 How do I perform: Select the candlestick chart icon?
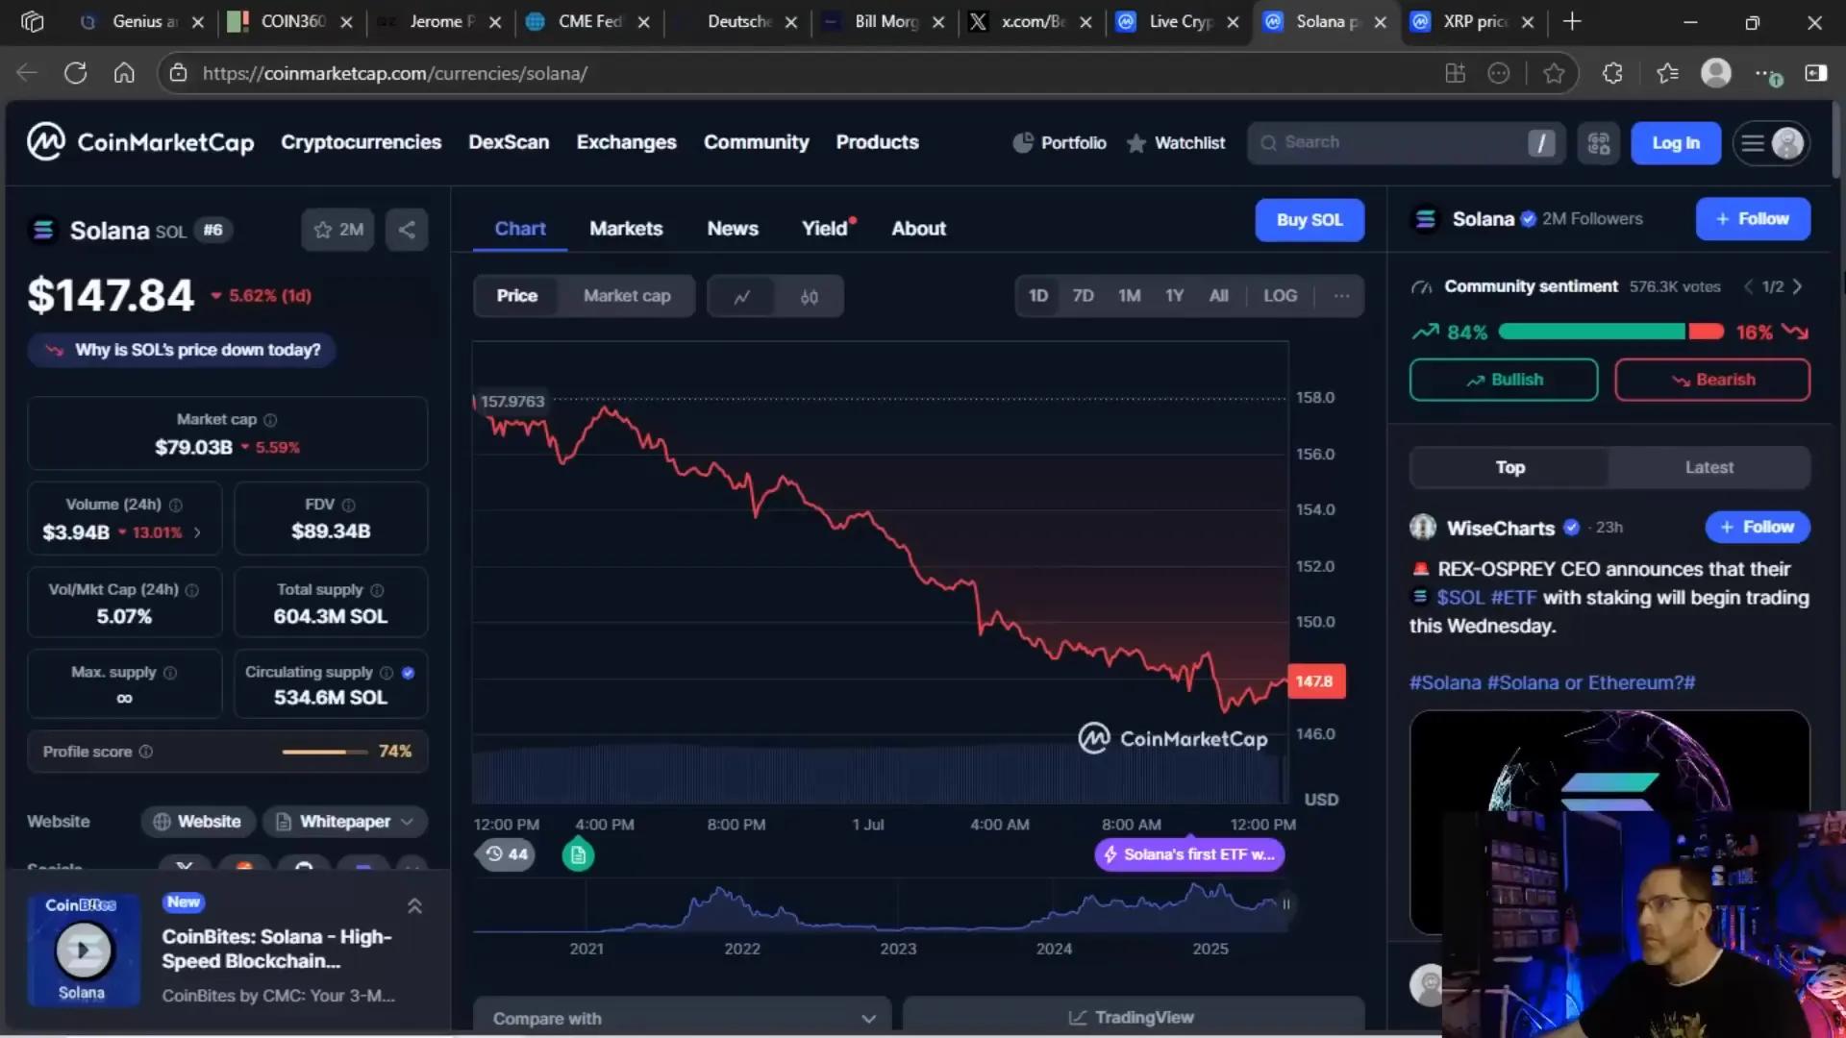point(809,296)
